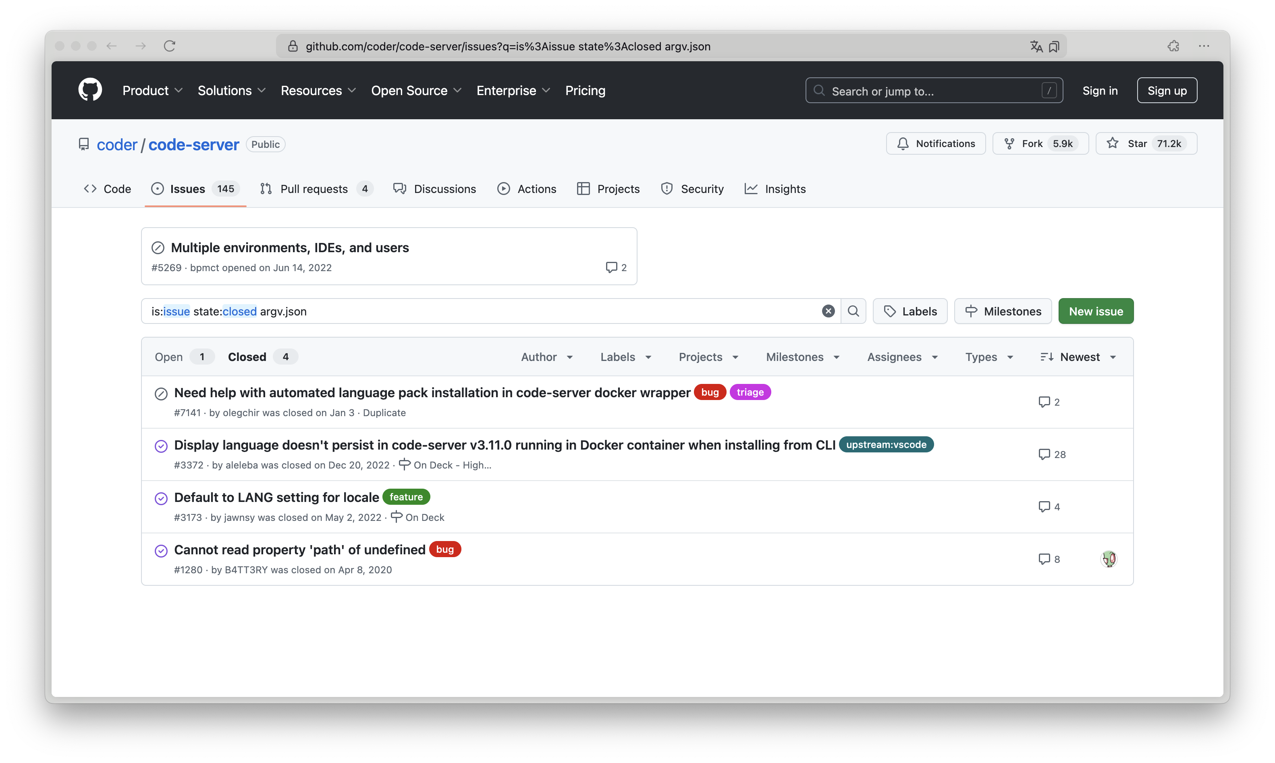Click the triage label on issue #7141
Viewport: 1275px width, 763px height.
[750, 392]
